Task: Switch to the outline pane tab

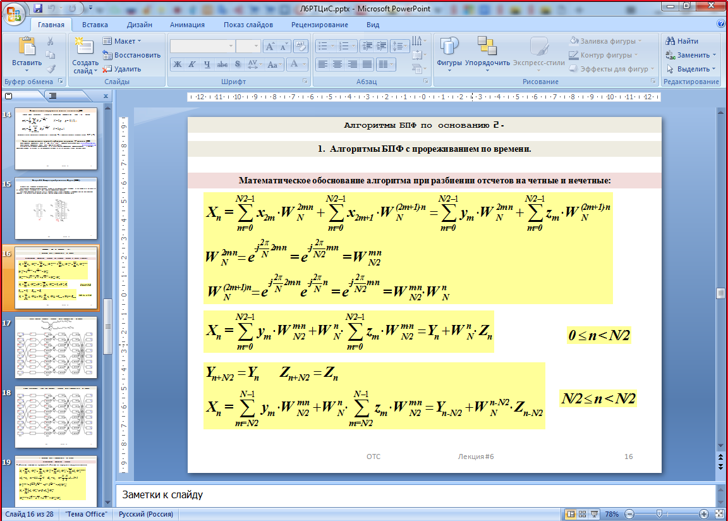Action: click(52, 95)
